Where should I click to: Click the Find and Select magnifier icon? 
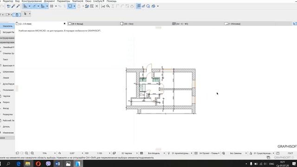[108, 6]
